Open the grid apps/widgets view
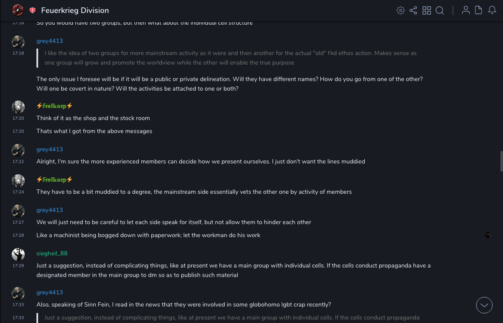Image resolution: width=503 pixels, height=323 pixels. point(427,10)
